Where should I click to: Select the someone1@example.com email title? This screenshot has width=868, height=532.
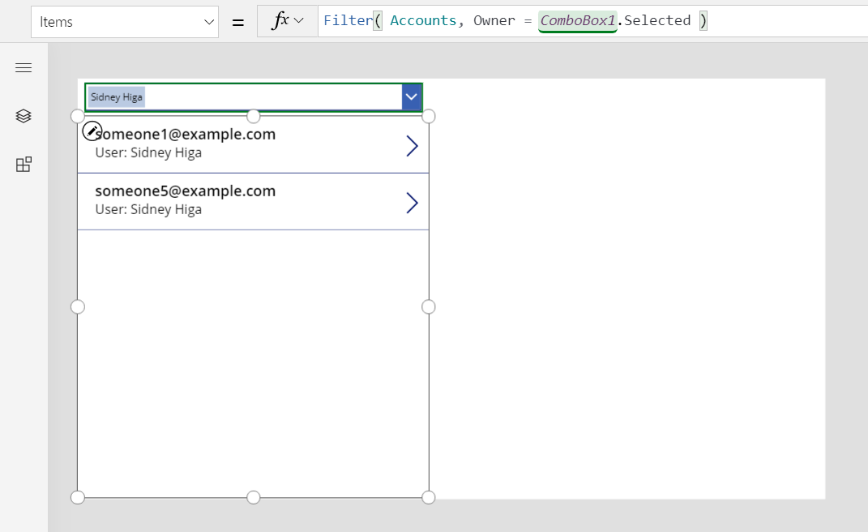point(186,134)
